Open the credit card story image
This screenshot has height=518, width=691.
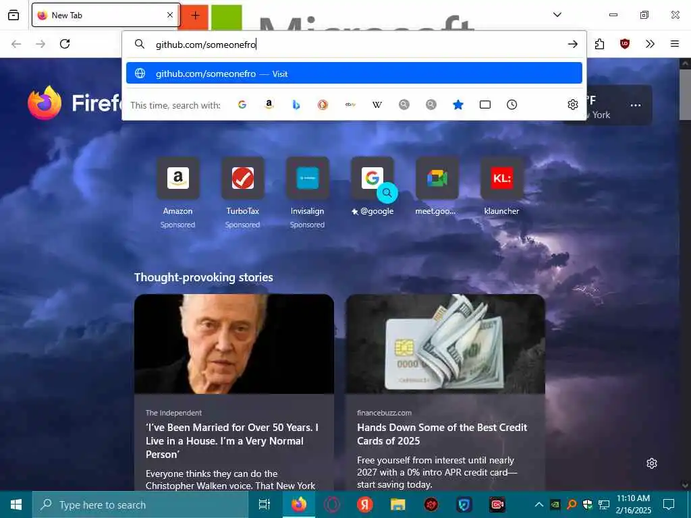coord(445,344)
